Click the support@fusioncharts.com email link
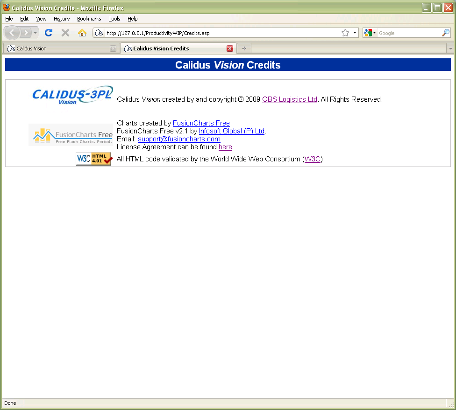 point(179,139)
